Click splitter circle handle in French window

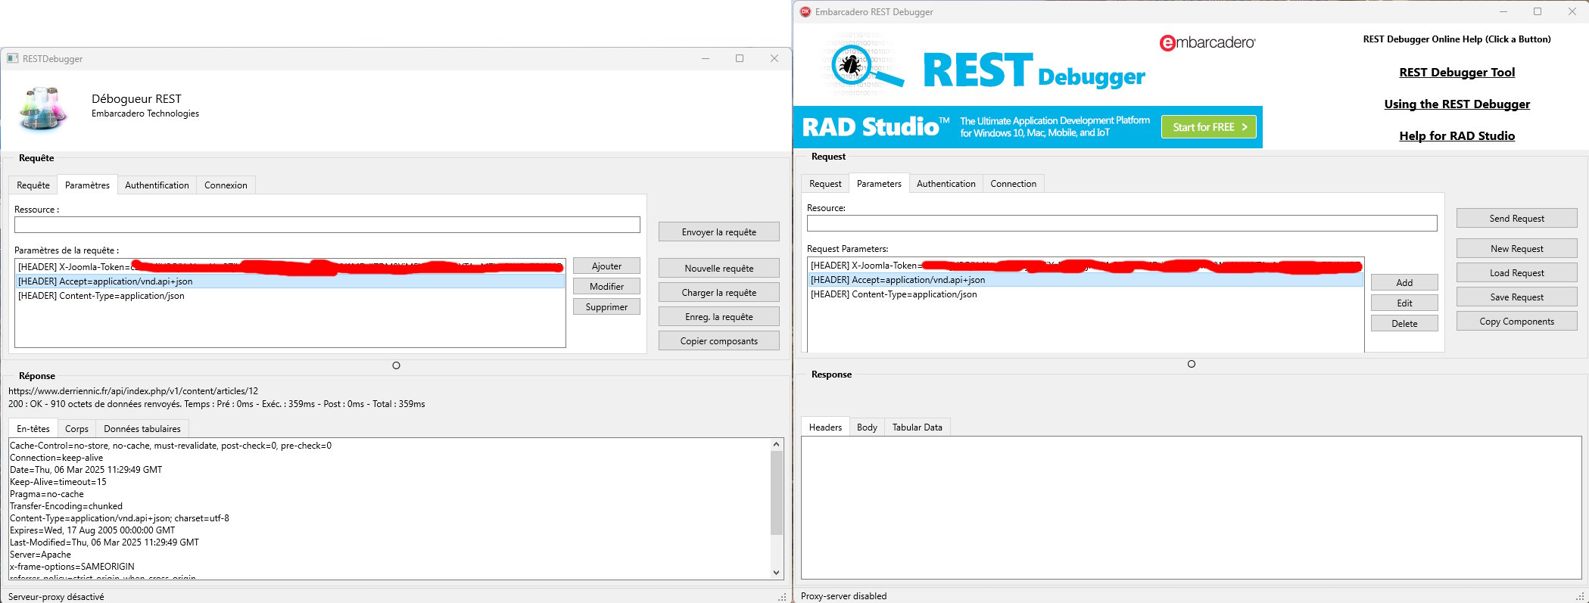click(x=396, y=365)
